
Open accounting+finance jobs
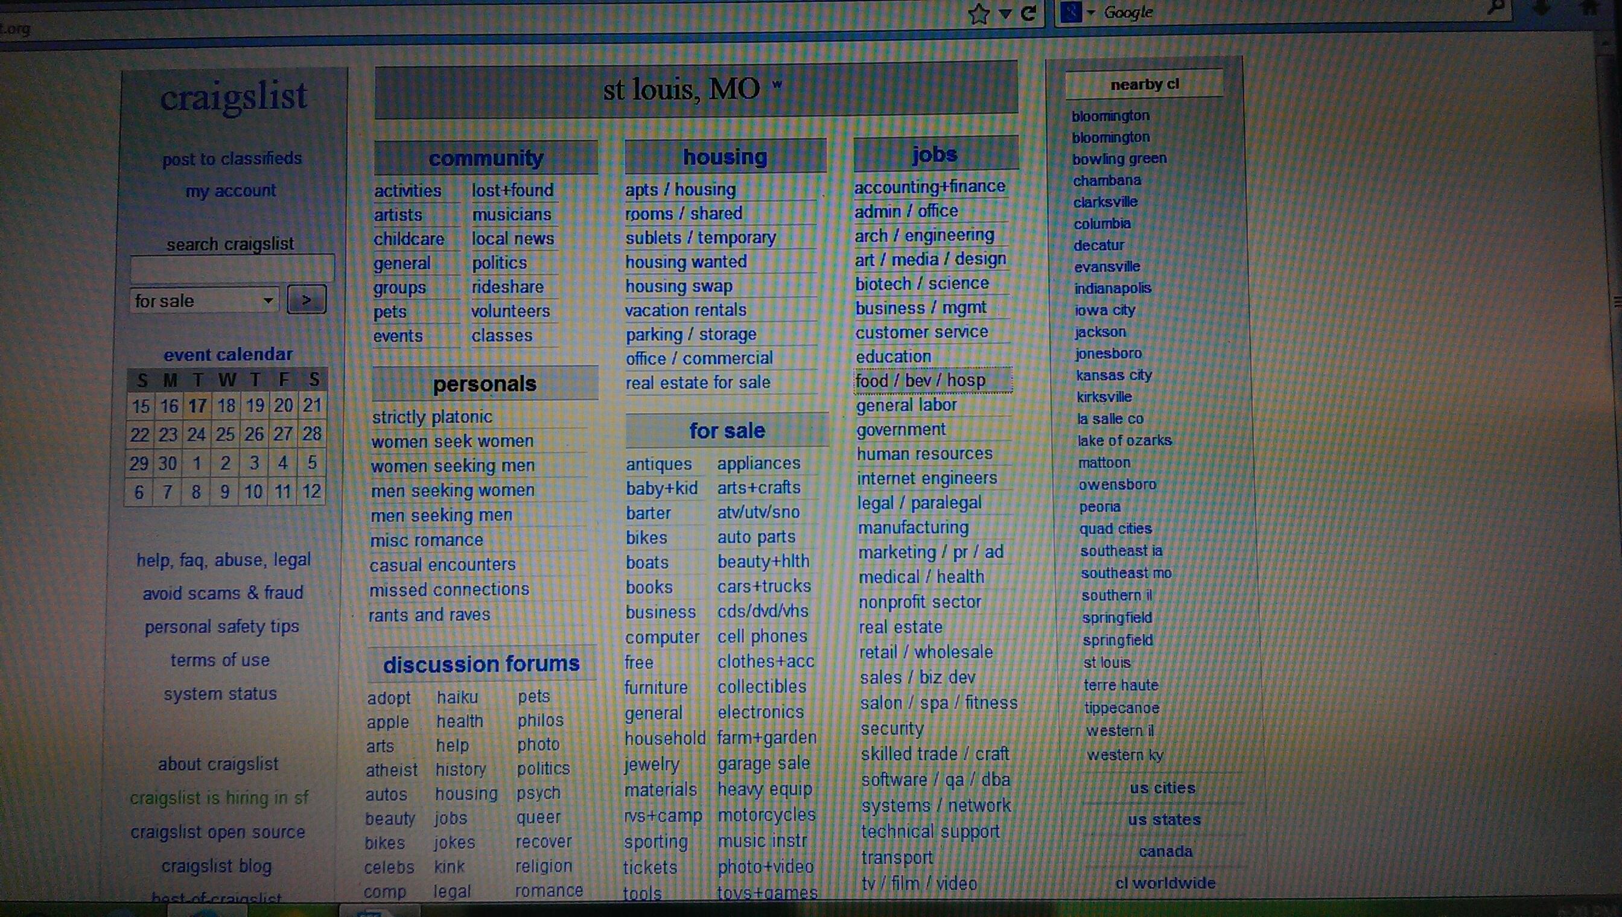[x=930, y=187]
